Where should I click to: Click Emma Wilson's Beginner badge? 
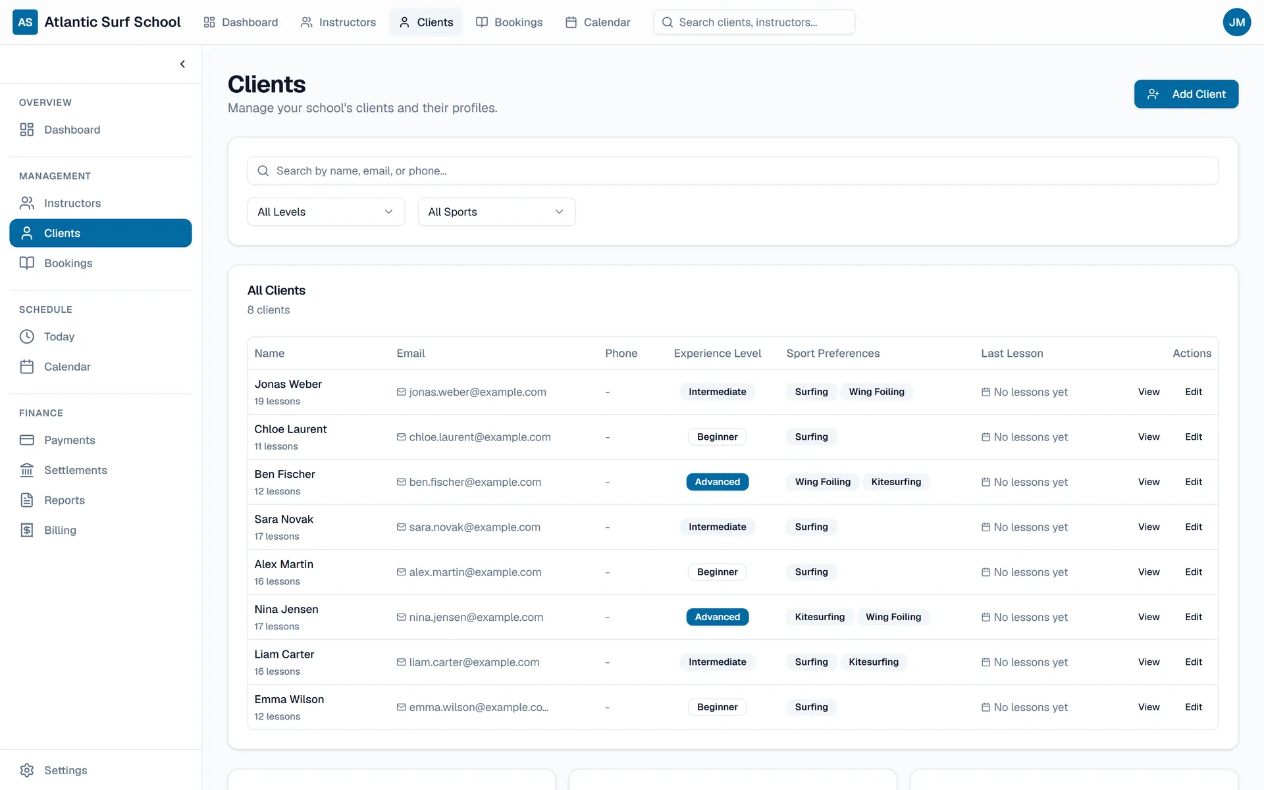pyautogui.click(x=717, y=707)
